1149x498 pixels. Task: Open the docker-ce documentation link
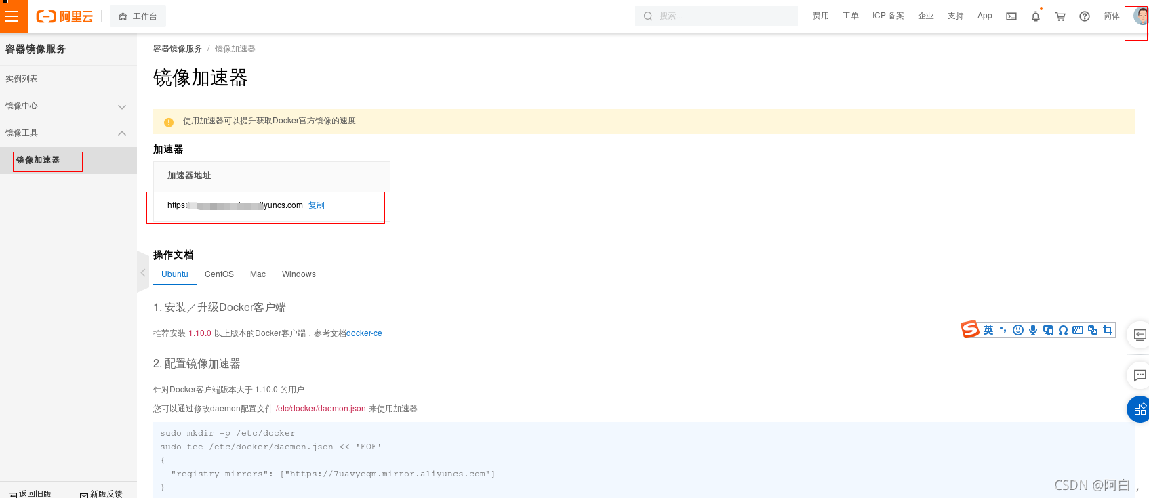364,333
